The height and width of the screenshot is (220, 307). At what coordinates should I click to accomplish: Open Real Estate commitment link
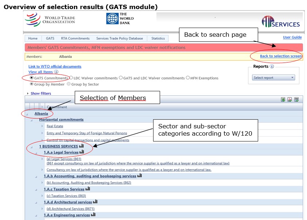tap(55, 126)
